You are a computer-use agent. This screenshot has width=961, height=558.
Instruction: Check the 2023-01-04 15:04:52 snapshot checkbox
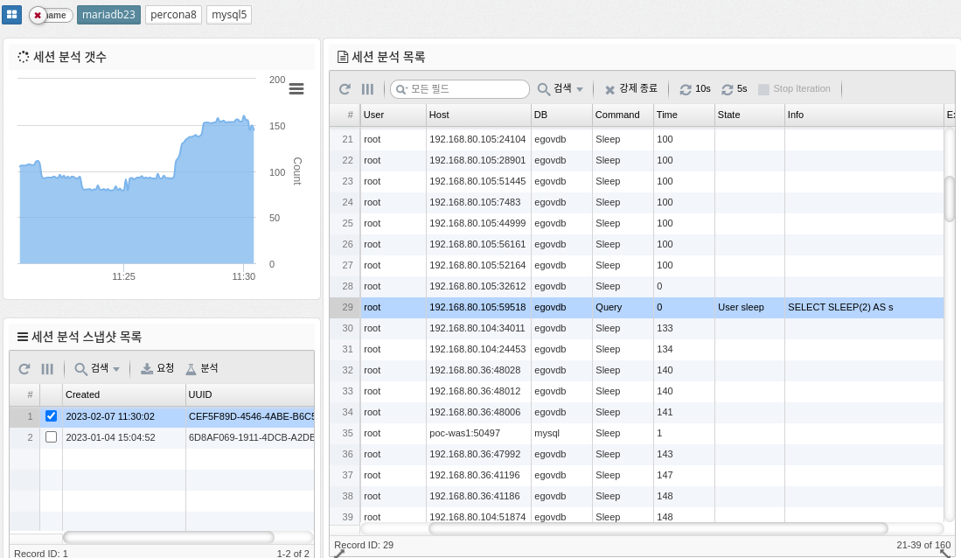(51, 437)
